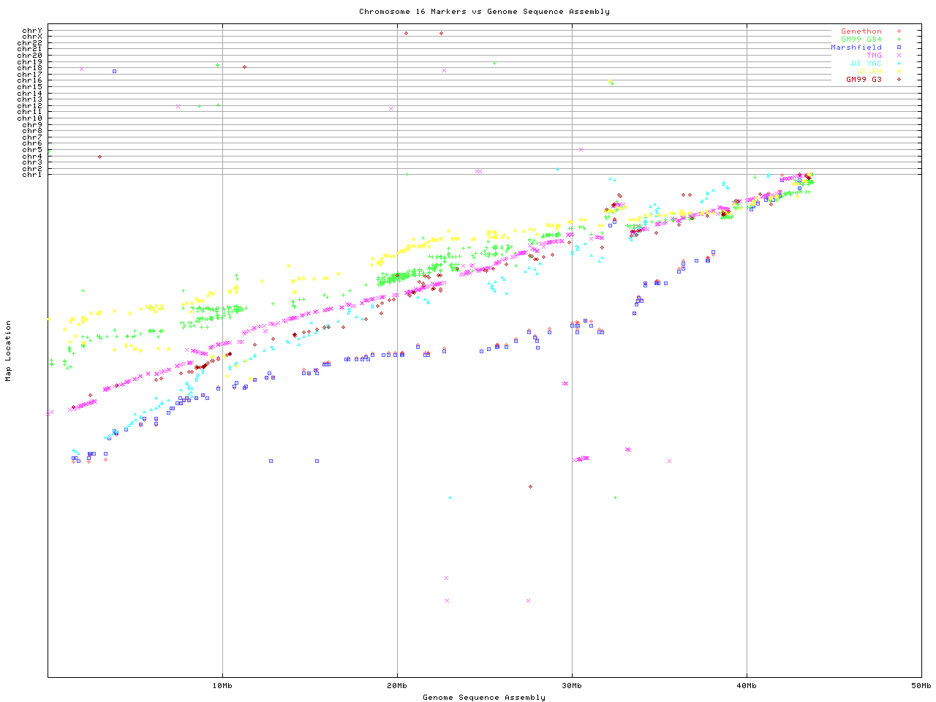
Task: Click the Genome Sequence Assembly axis label
Action: pos(484,698)
